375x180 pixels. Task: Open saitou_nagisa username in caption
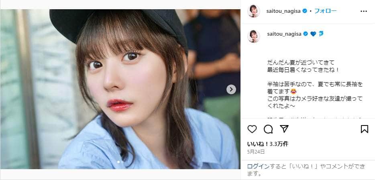284,34
